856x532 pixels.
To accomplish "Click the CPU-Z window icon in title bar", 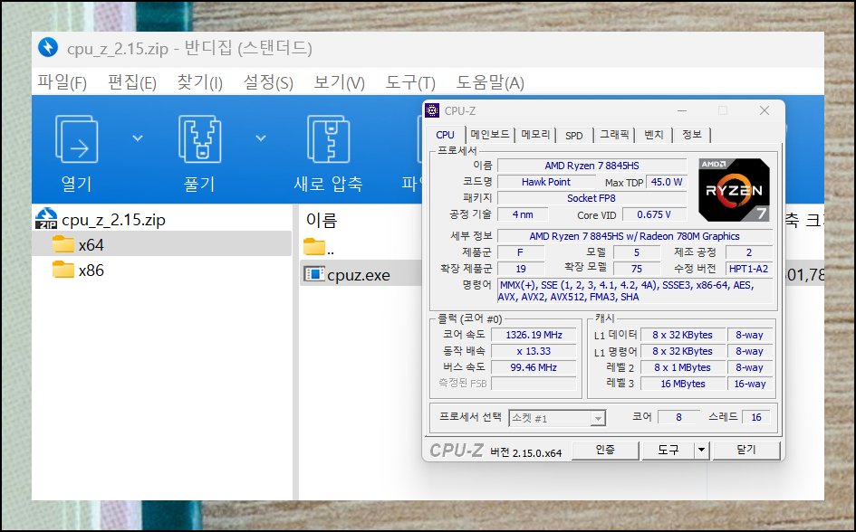I will click(x=432, y=110).
